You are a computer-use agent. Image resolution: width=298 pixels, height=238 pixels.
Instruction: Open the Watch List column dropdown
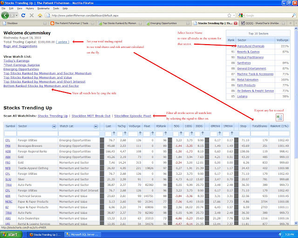click(96, 126)
